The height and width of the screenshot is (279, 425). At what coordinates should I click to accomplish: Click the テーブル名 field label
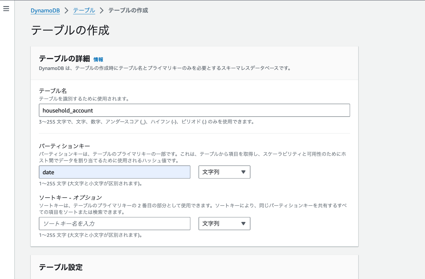coord(53,91)
